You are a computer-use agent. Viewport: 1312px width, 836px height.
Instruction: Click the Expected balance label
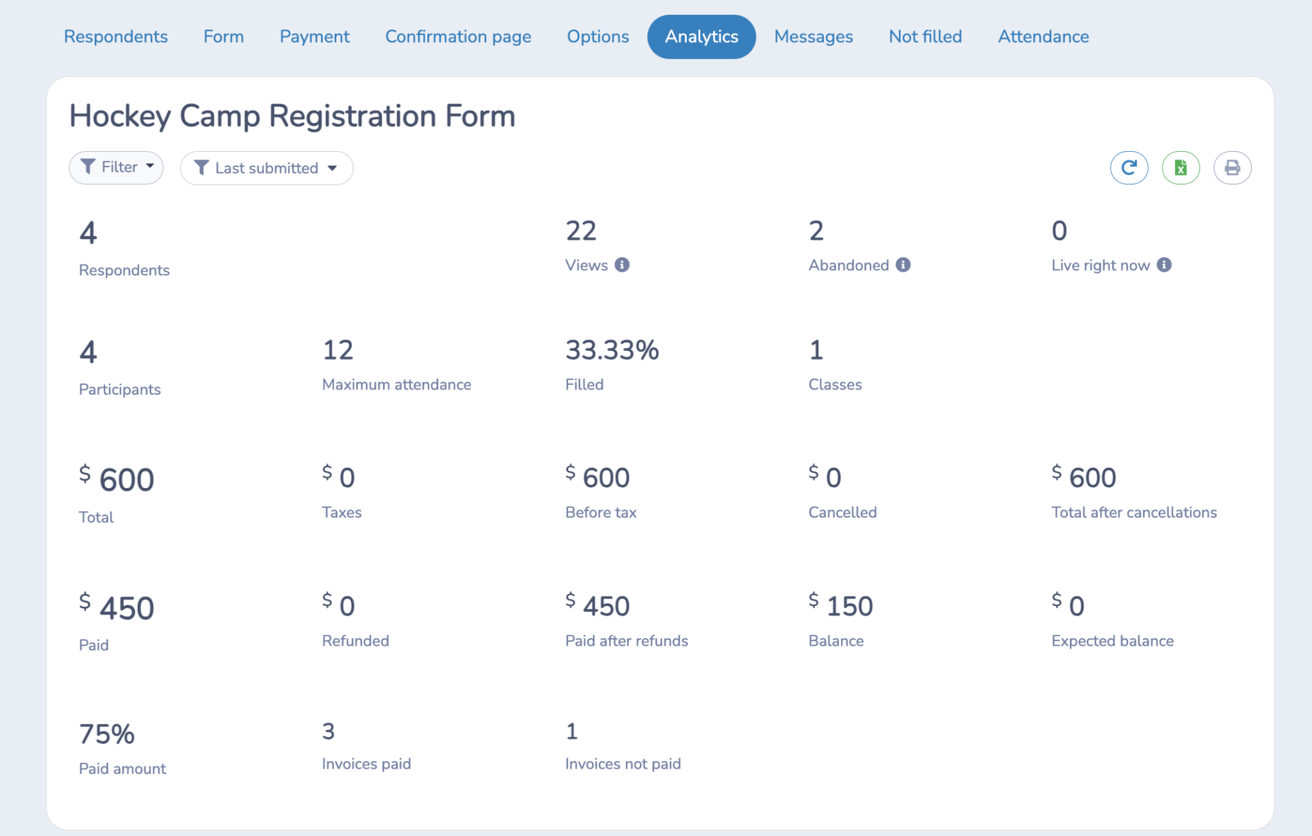pos(1113,641)
